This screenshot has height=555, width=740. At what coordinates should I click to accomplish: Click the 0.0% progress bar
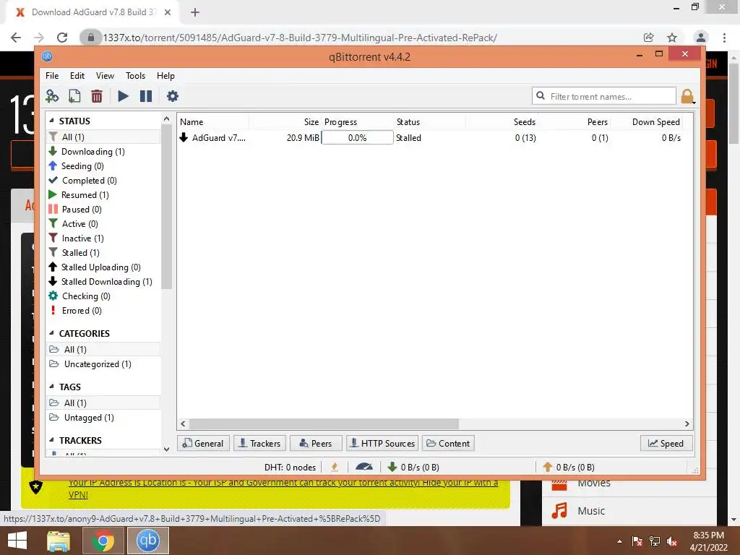coord(357,138)
